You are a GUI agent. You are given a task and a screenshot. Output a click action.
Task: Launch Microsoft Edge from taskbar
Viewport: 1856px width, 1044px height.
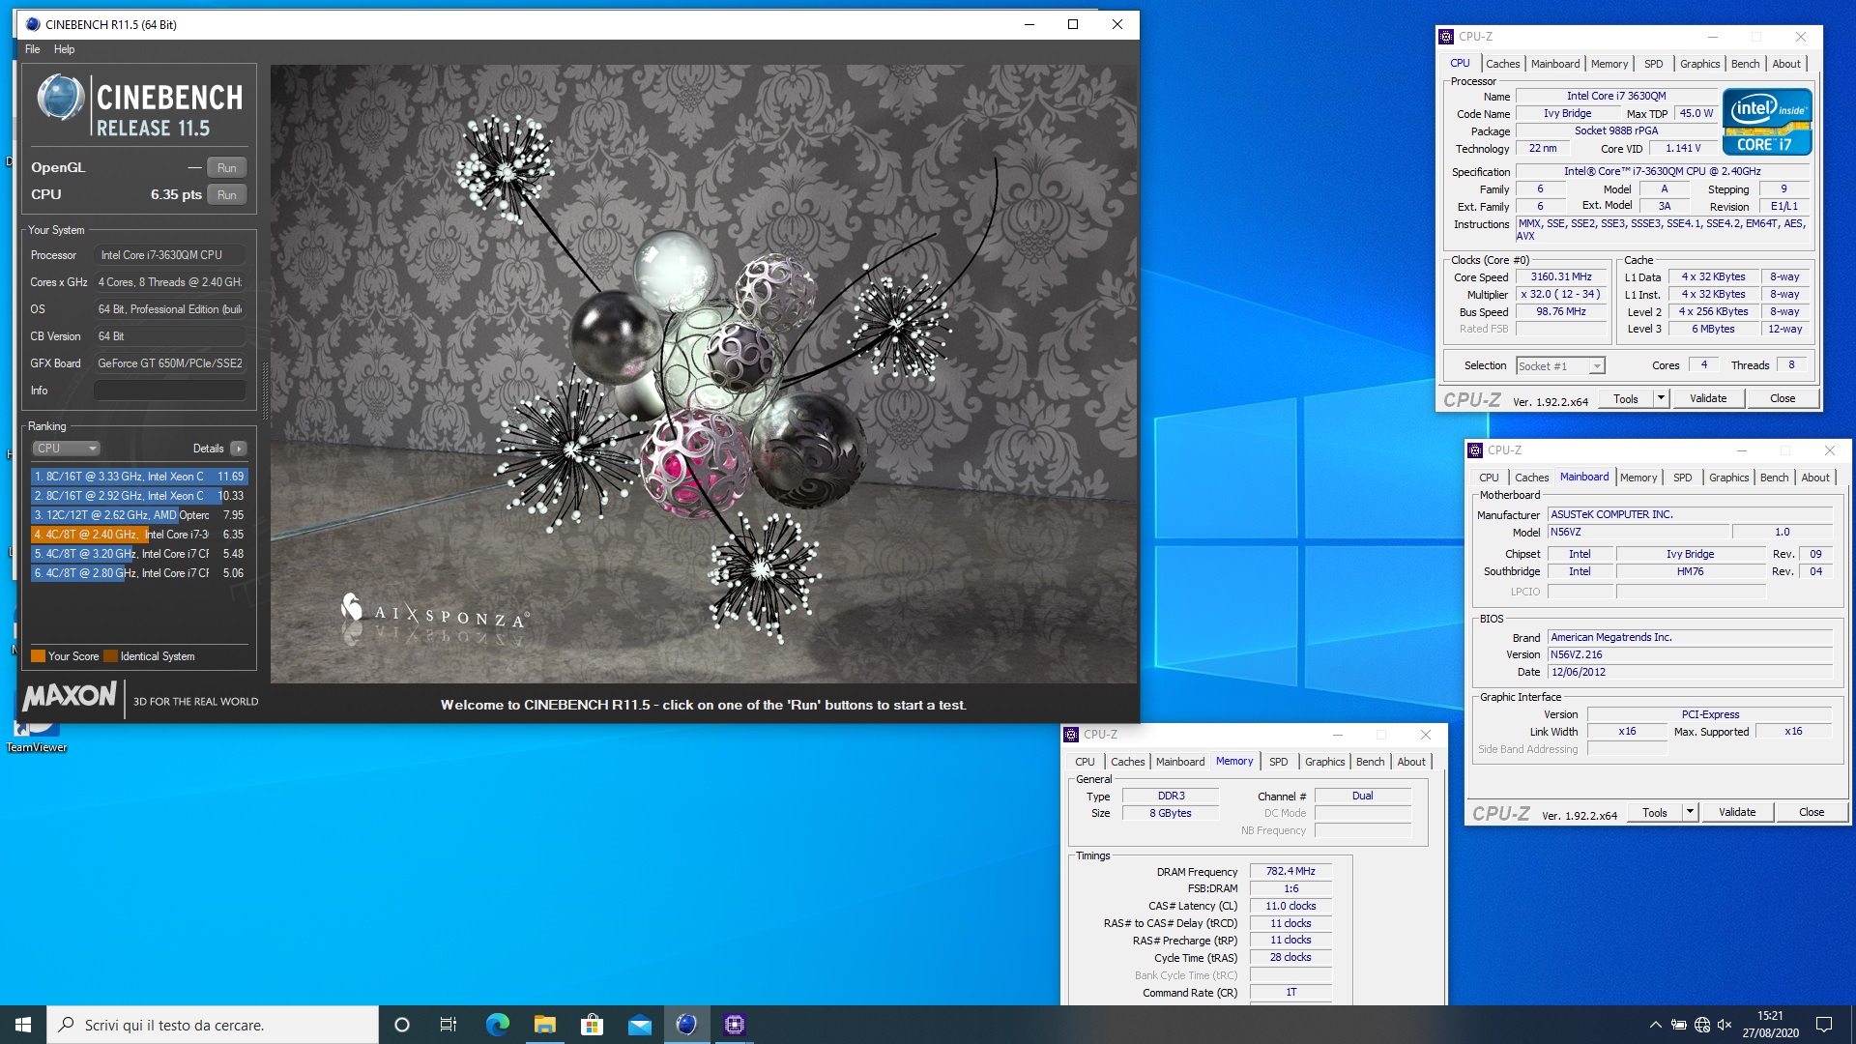point(497,1025)
